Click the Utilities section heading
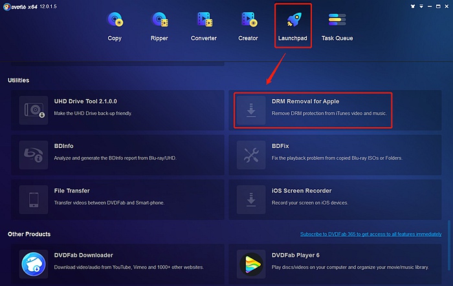 click(x=19, y=81)
